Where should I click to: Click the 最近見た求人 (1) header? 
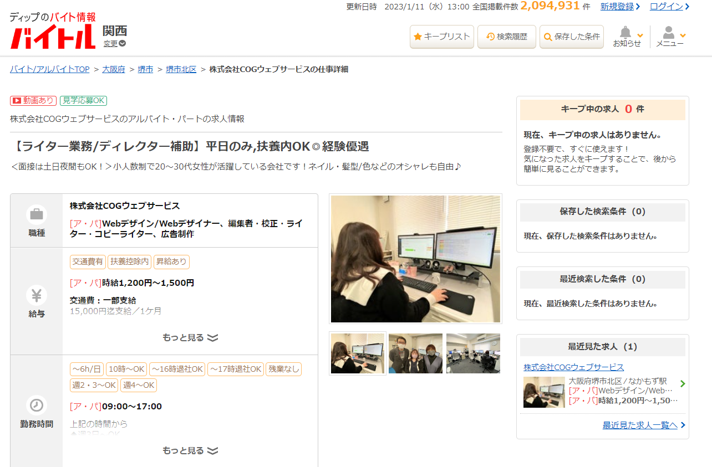tap(603, 347)
